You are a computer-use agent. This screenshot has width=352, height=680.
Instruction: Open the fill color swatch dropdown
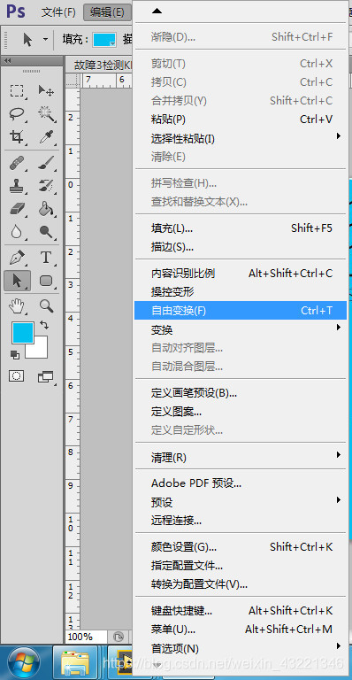104,40
